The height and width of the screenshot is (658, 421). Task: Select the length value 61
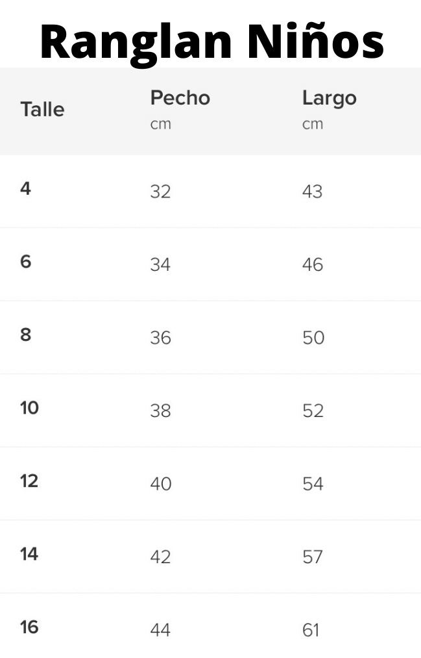coord(311,630)
